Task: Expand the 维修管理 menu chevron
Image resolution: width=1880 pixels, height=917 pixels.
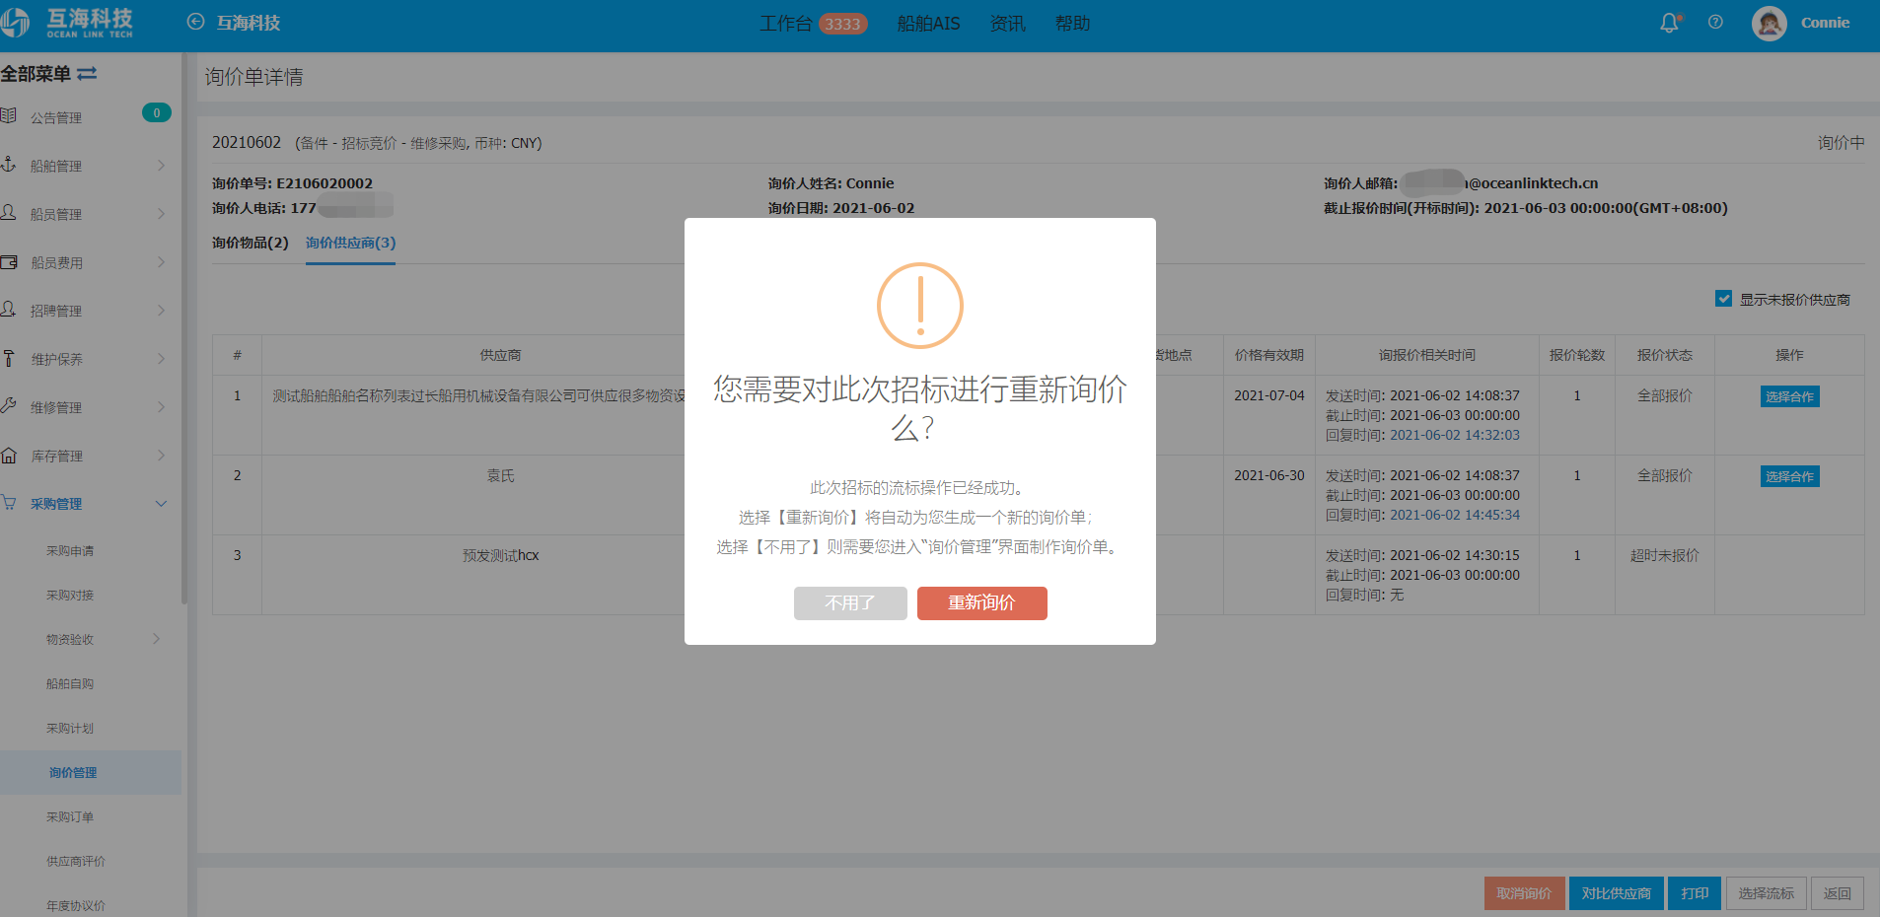Action: 161,407
